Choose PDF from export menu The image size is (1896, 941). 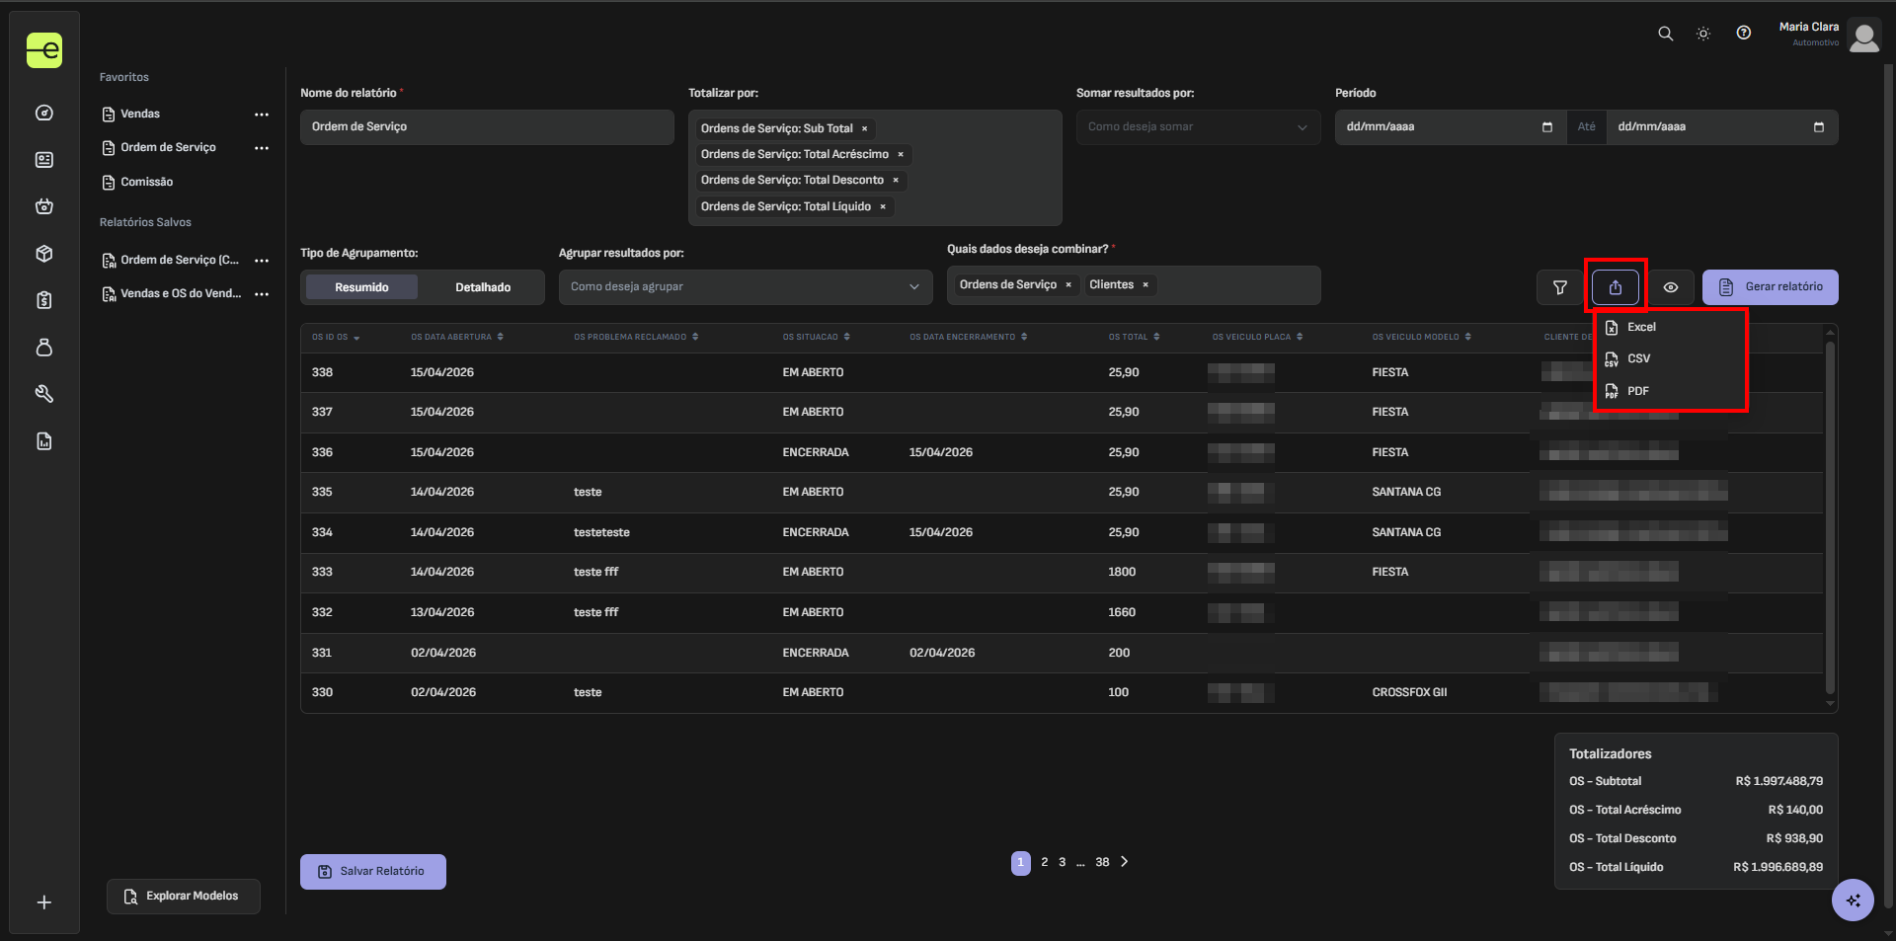1637,391
